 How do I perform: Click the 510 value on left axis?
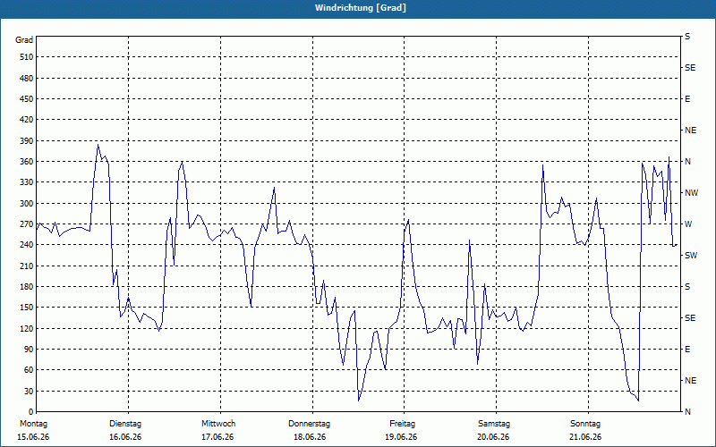coord(27,57)
